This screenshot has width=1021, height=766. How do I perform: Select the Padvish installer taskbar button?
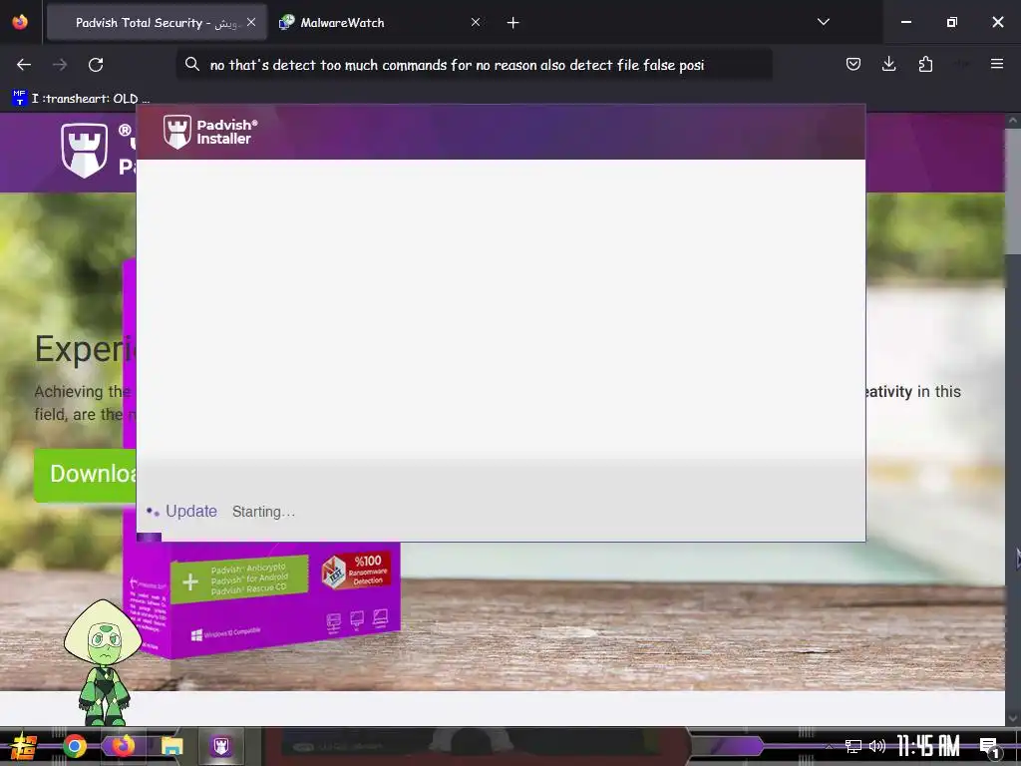pyautogui.click(x=220, y=746)
